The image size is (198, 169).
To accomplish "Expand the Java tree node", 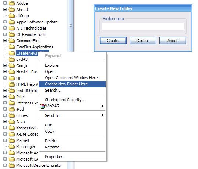I will point(5,122).
